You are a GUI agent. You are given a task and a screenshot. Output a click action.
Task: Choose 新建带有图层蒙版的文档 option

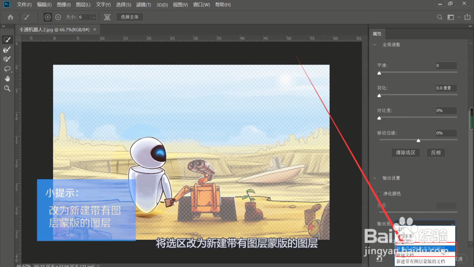425,261
